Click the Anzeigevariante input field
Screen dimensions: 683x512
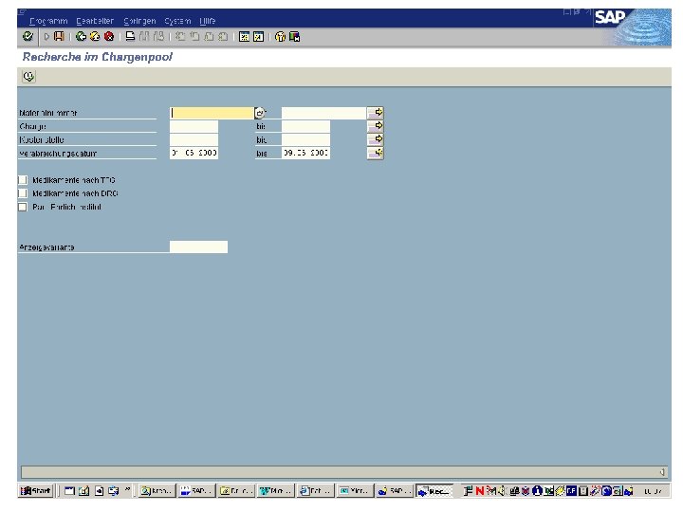pyautogui.click(x=198, y=247)
